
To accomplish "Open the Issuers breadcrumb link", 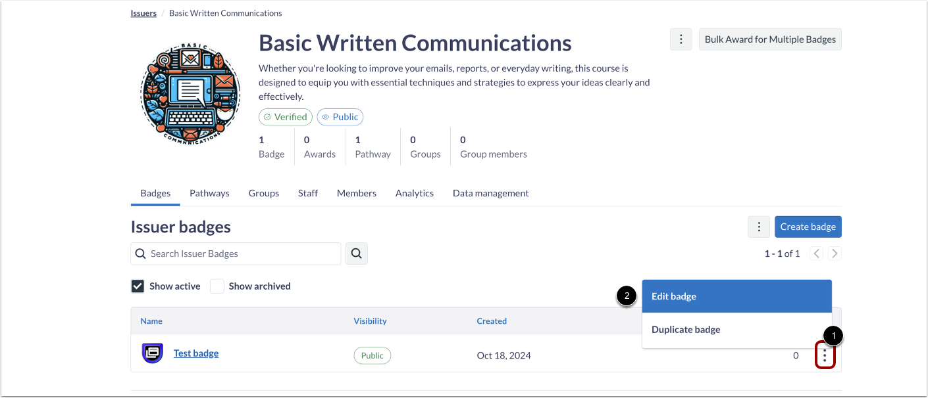I will point(143,13).
